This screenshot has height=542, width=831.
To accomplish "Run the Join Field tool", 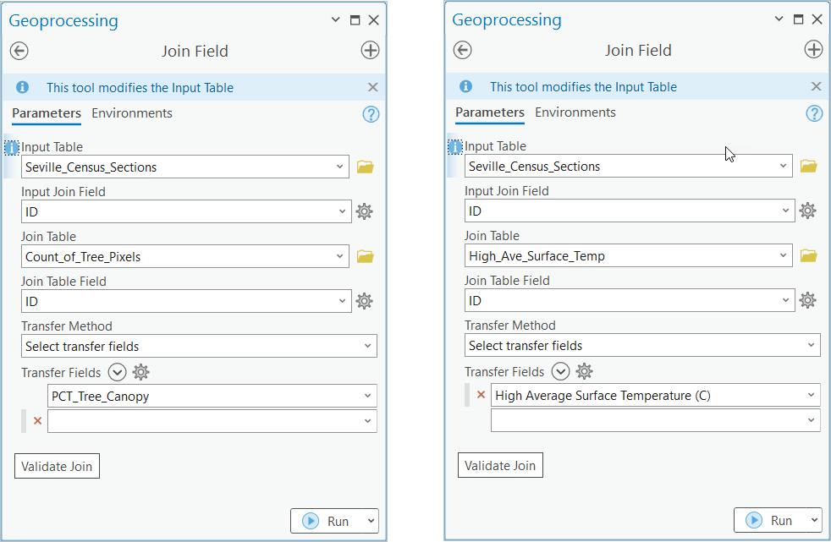I will click(328, 521).
